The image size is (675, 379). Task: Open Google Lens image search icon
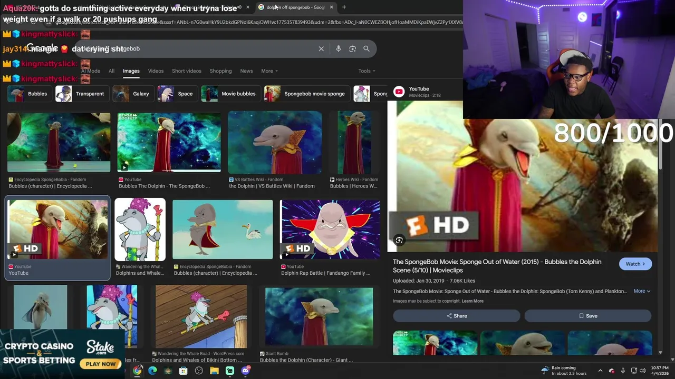click(352, 48)
